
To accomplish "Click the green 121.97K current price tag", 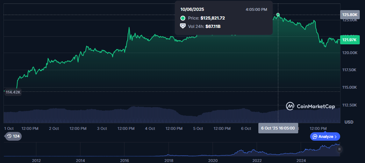I will 349,40.
